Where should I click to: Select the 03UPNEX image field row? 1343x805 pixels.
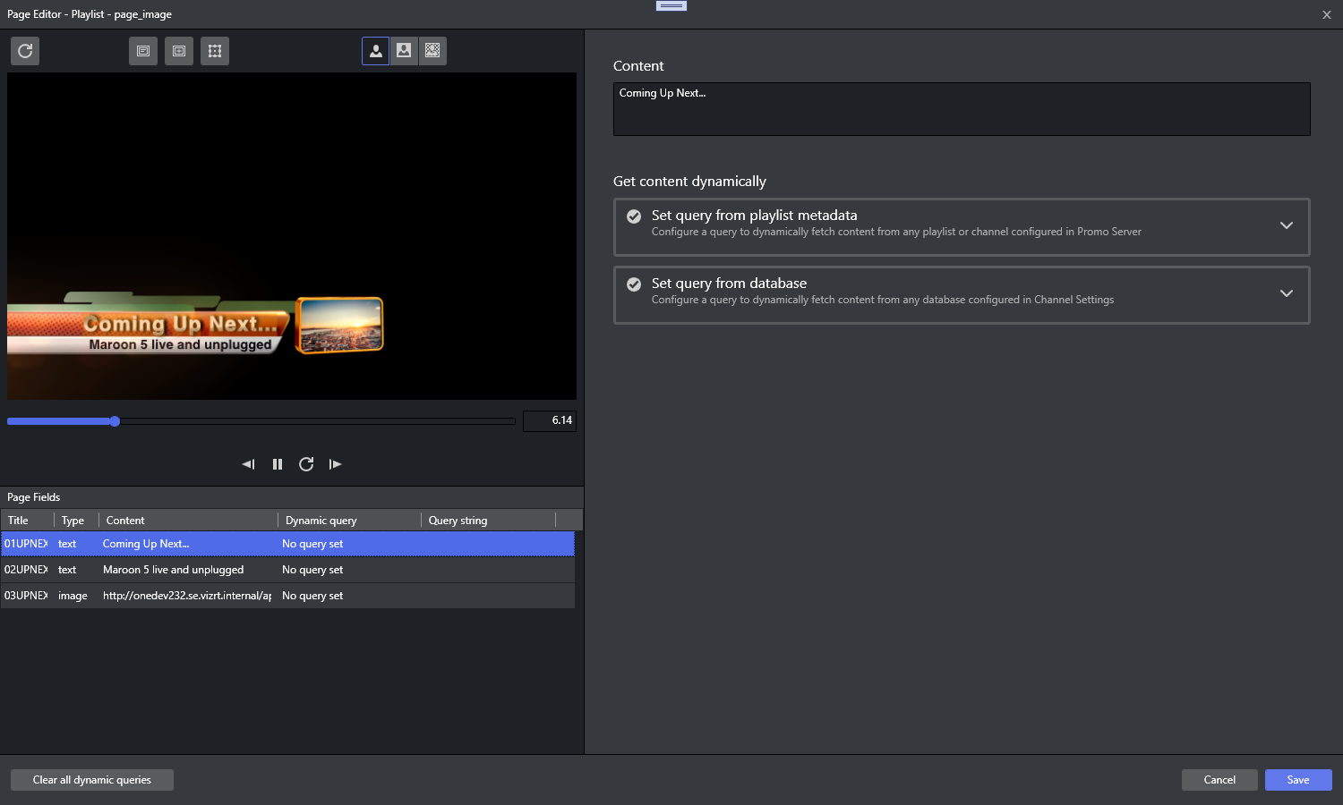point(287,596)
